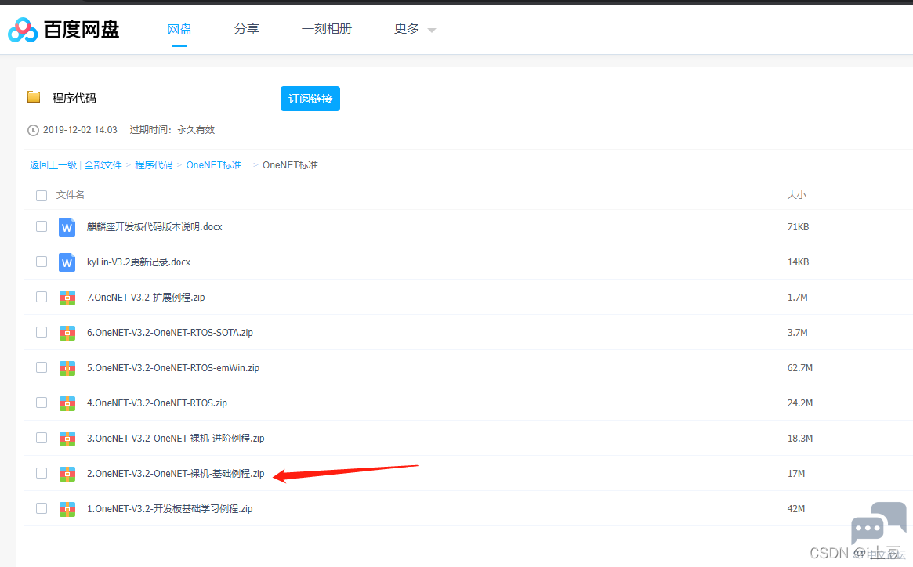Click the zip icon for 2.OneNET-V3.2-OneNET-裸机-基础例程.zip

pyautogui.click(x=67, y=474)
